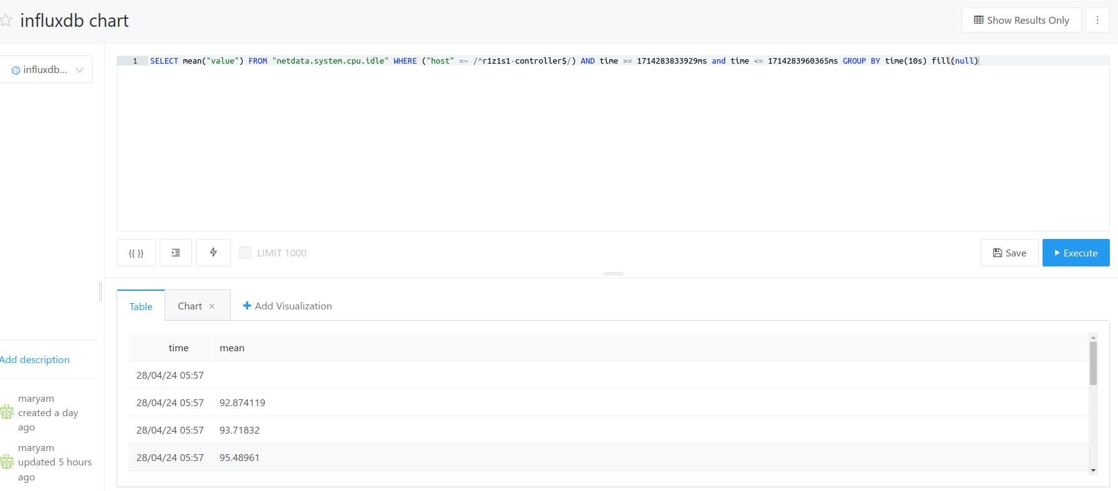
Task: Click the mean column header
Action: tap(232, 348)
